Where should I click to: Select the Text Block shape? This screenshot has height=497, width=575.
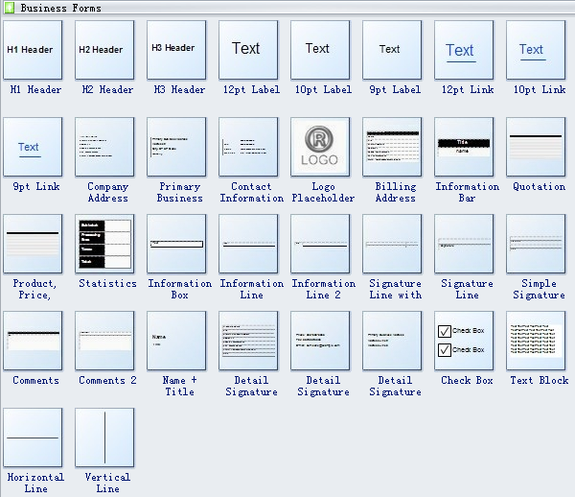pyautogui.click(x=536, y=341)
